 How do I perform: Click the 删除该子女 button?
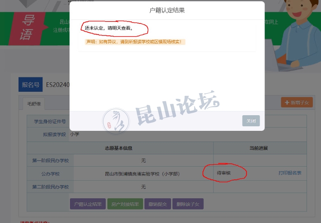click(188, 204)
